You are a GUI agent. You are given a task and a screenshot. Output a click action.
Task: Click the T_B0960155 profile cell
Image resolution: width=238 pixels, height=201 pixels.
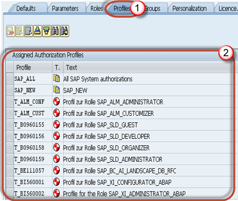click(x=33, y=124)
